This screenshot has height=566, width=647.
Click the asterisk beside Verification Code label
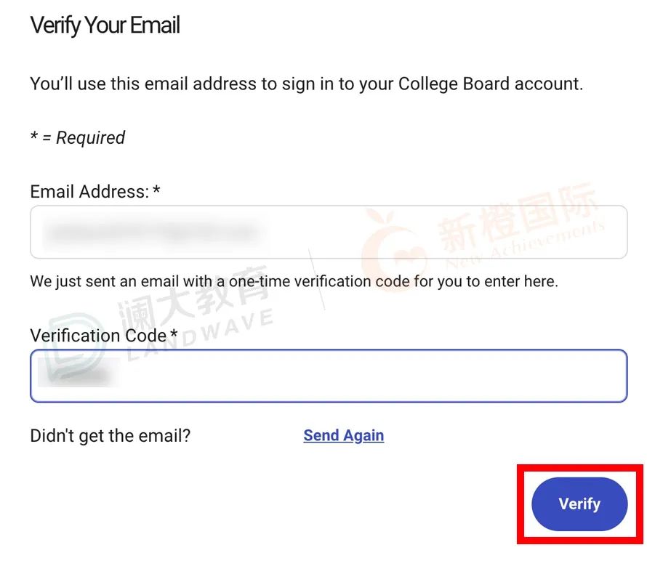[174, 335]
